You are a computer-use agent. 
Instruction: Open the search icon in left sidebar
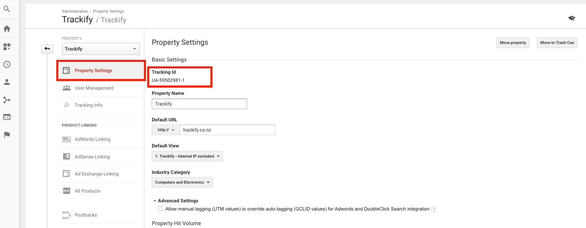tap(7, 9)
